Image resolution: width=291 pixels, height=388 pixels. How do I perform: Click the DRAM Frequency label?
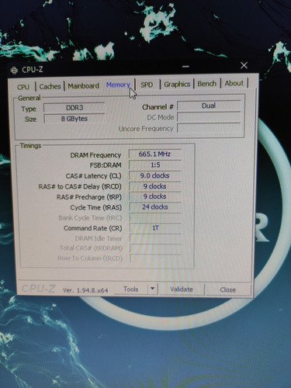(95, 155)
